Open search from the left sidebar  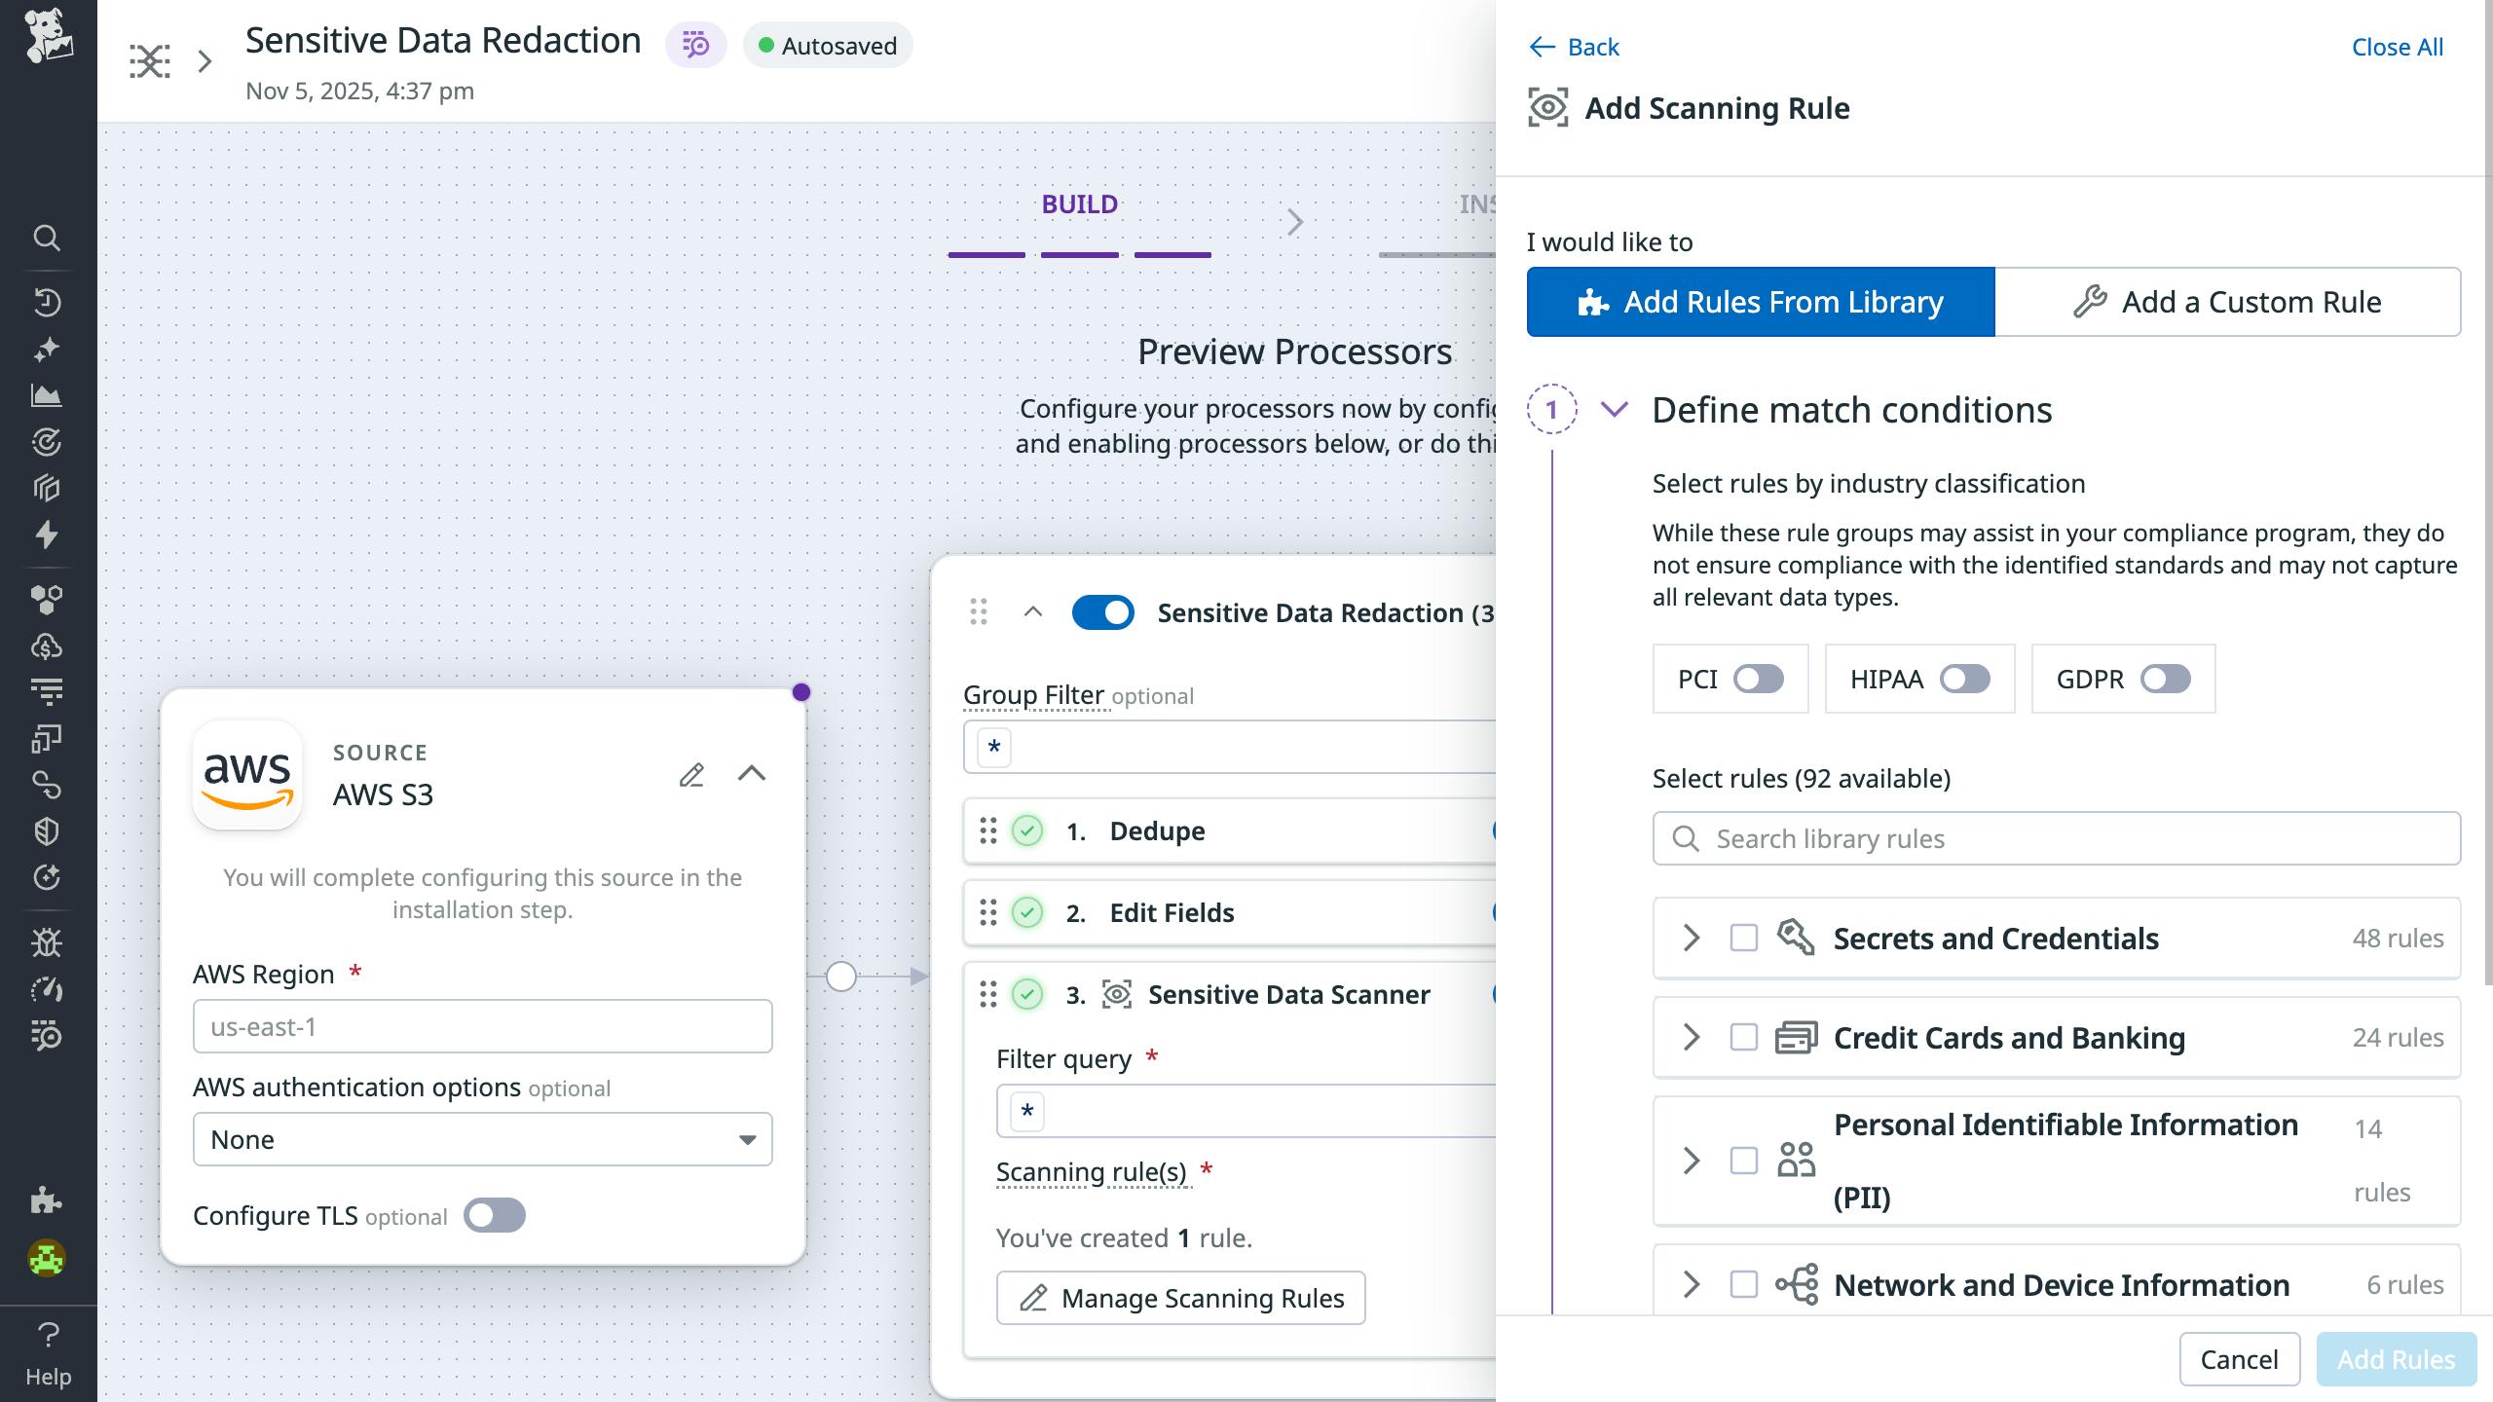(48, 238)
